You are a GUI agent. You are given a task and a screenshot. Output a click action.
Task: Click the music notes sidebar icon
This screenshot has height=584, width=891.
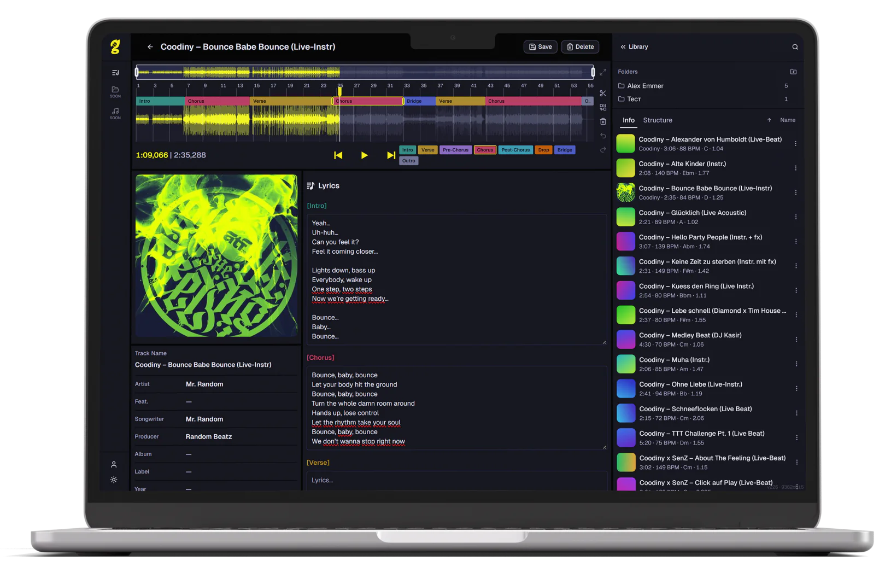point(115,113)
